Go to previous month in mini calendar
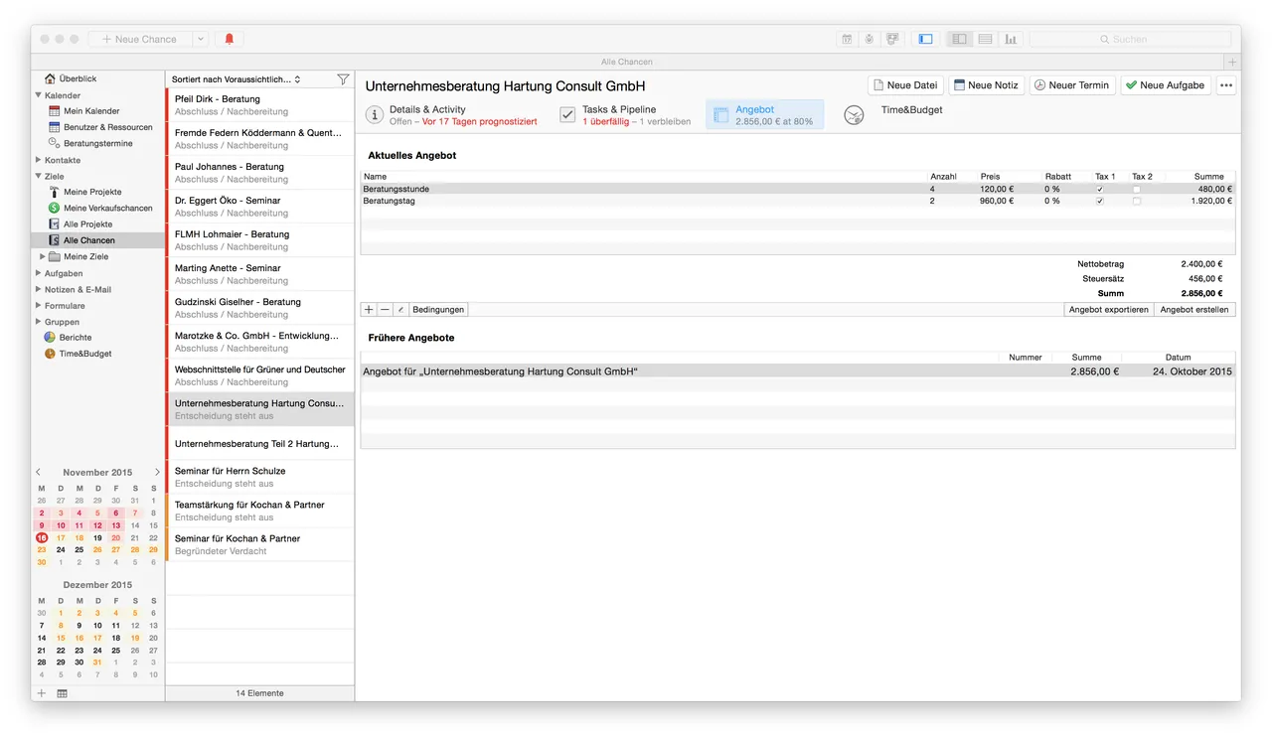This screenshot has width=1272, height=738. (38, 472)
